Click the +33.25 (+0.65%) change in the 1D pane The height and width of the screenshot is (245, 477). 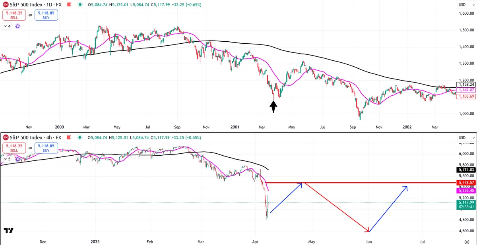[x=186, y=5]
